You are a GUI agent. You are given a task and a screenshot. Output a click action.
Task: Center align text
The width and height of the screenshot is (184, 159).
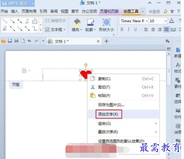153,29
